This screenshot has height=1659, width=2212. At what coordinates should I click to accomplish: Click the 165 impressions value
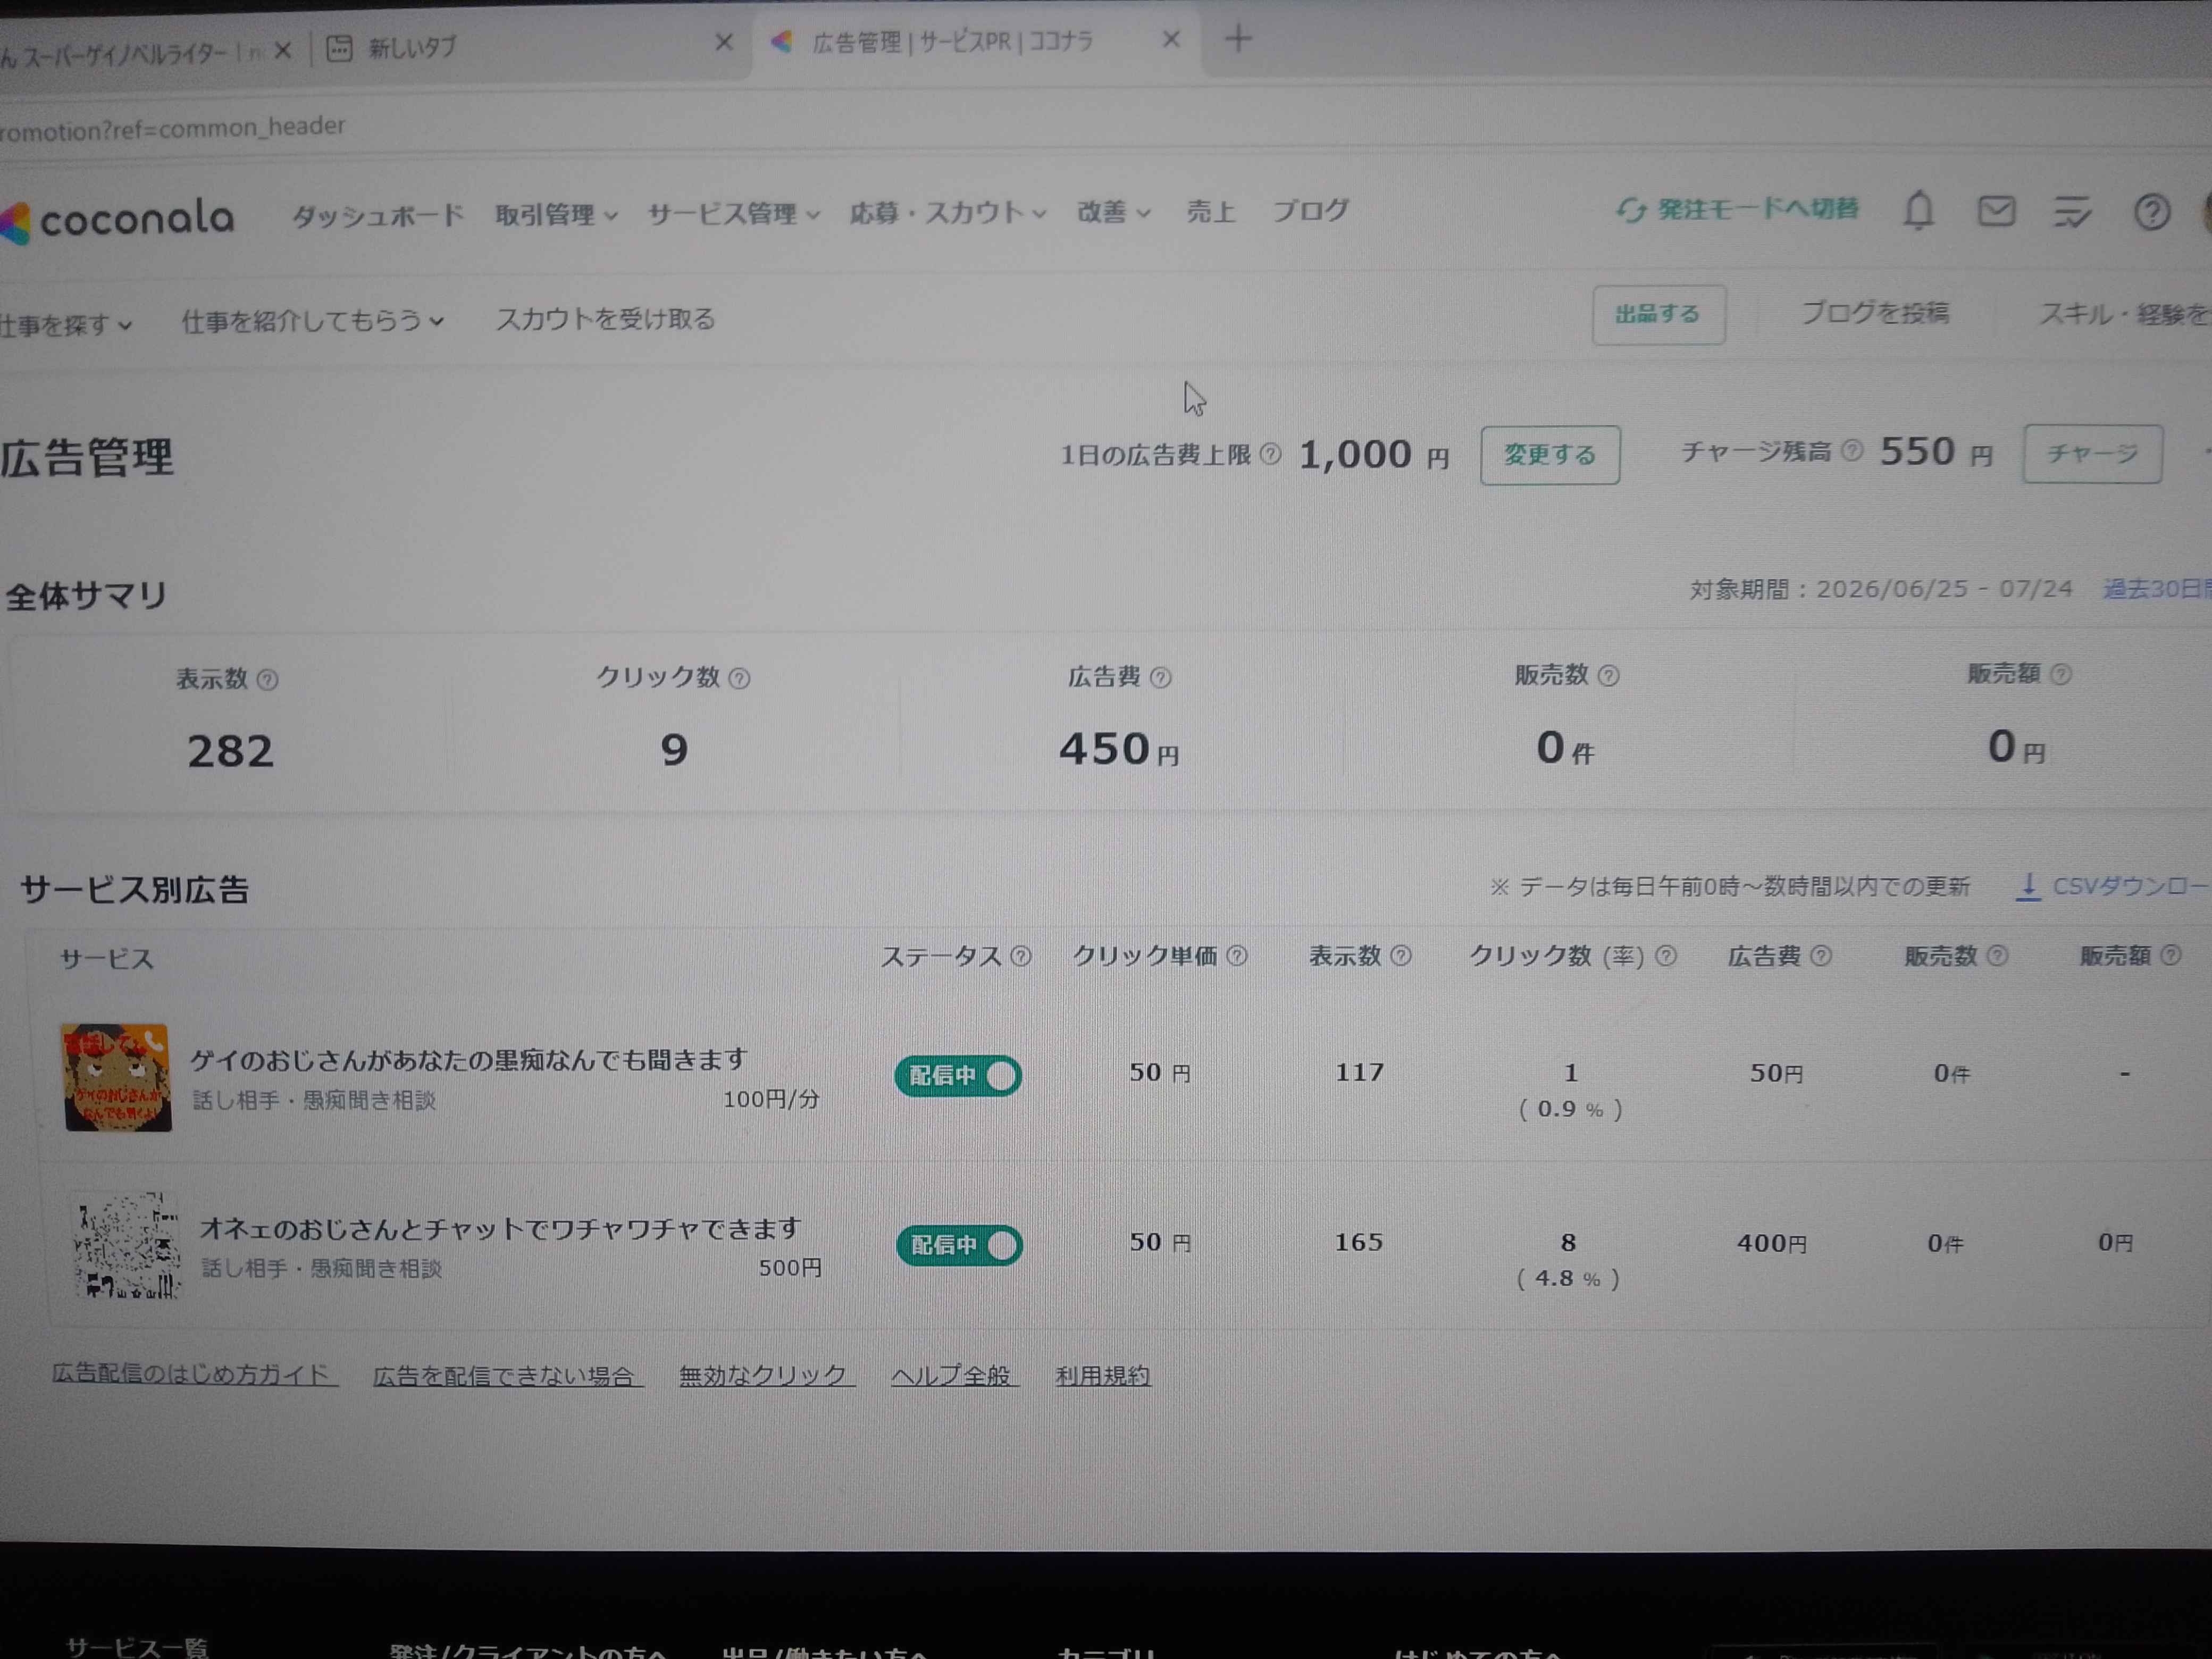(x=1358, y=1243)
